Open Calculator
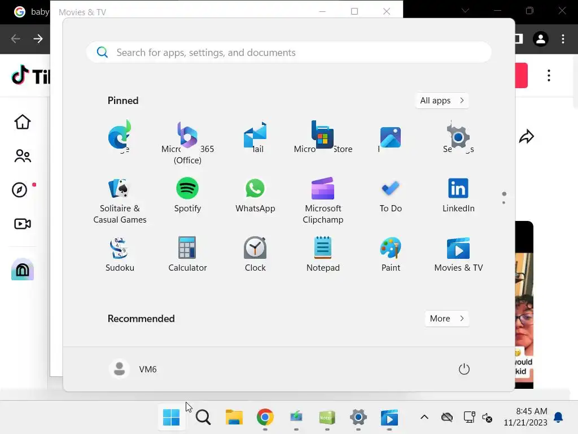 coord(187,255)
